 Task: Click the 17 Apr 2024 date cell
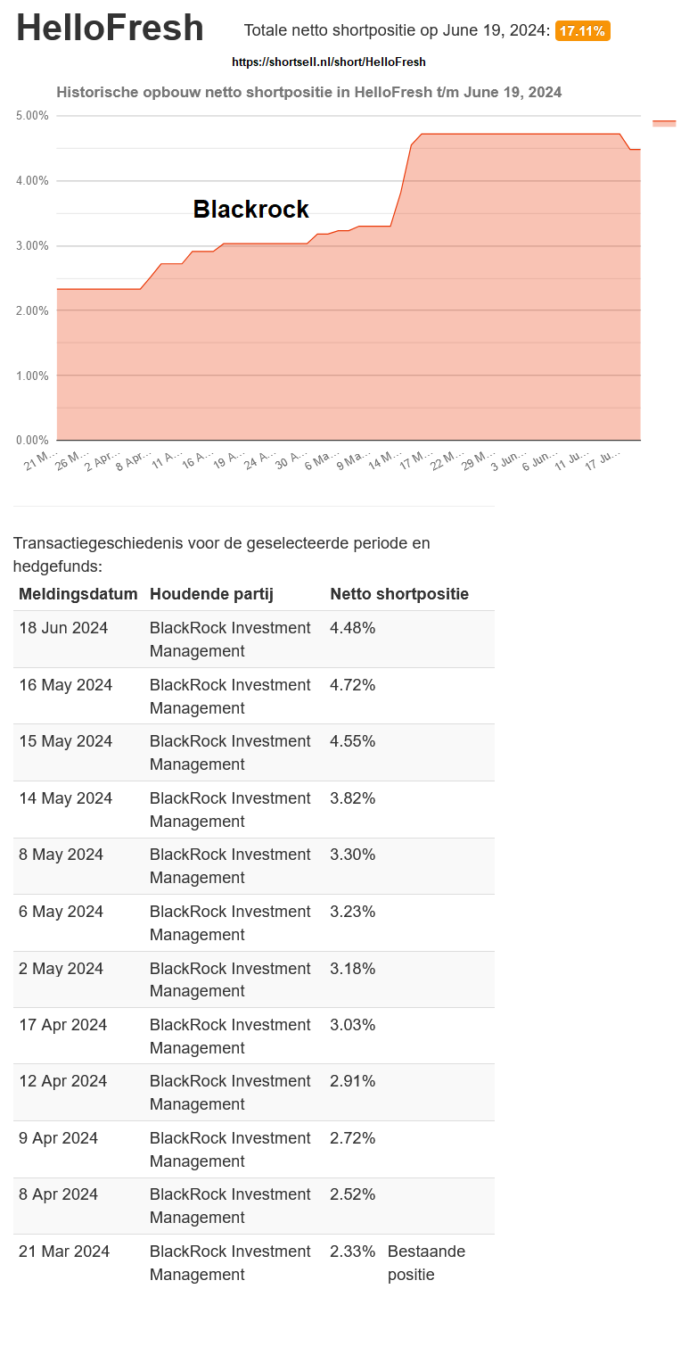pos(62,1025)
